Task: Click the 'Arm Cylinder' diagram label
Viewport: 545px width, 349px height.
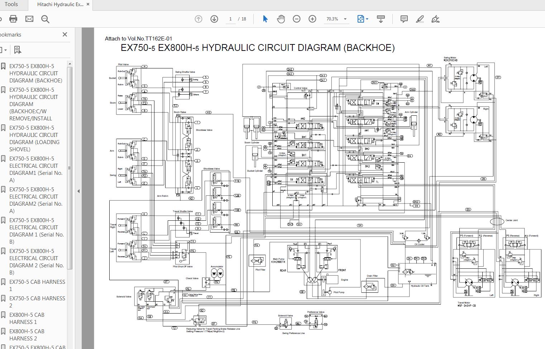Action: click(x=411, y=112)
